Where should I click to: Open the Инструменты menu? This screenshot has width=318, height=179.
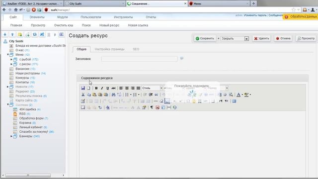coord(123,17)
